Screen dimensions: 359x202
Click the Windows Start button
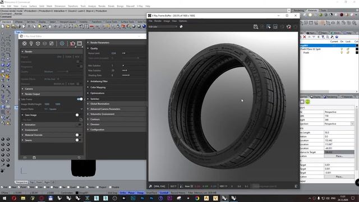pyautogui.click(x=4, y=198)
